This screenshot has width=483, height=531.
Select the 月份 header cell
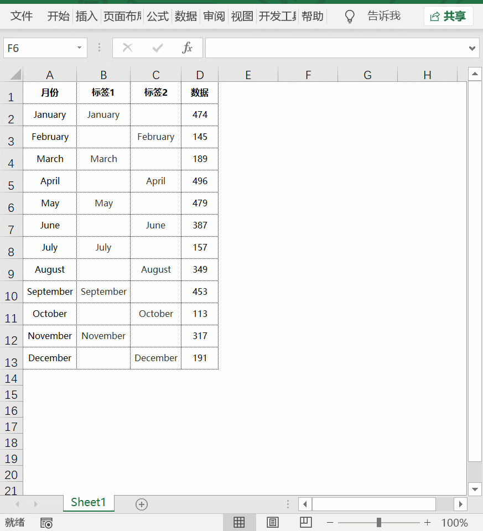(x=50, y=92)
